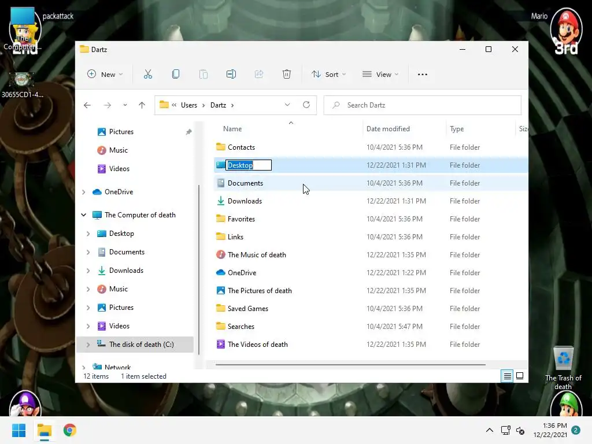Expand the address bar history dropdown

coord(287,105)
